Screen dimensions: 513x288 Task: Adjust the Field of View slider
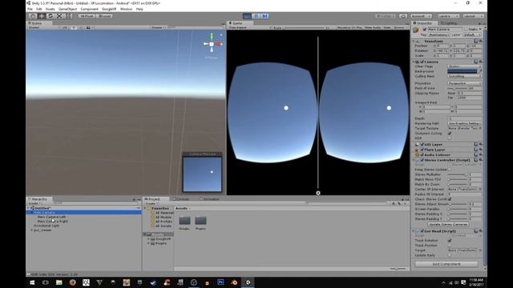457,88
